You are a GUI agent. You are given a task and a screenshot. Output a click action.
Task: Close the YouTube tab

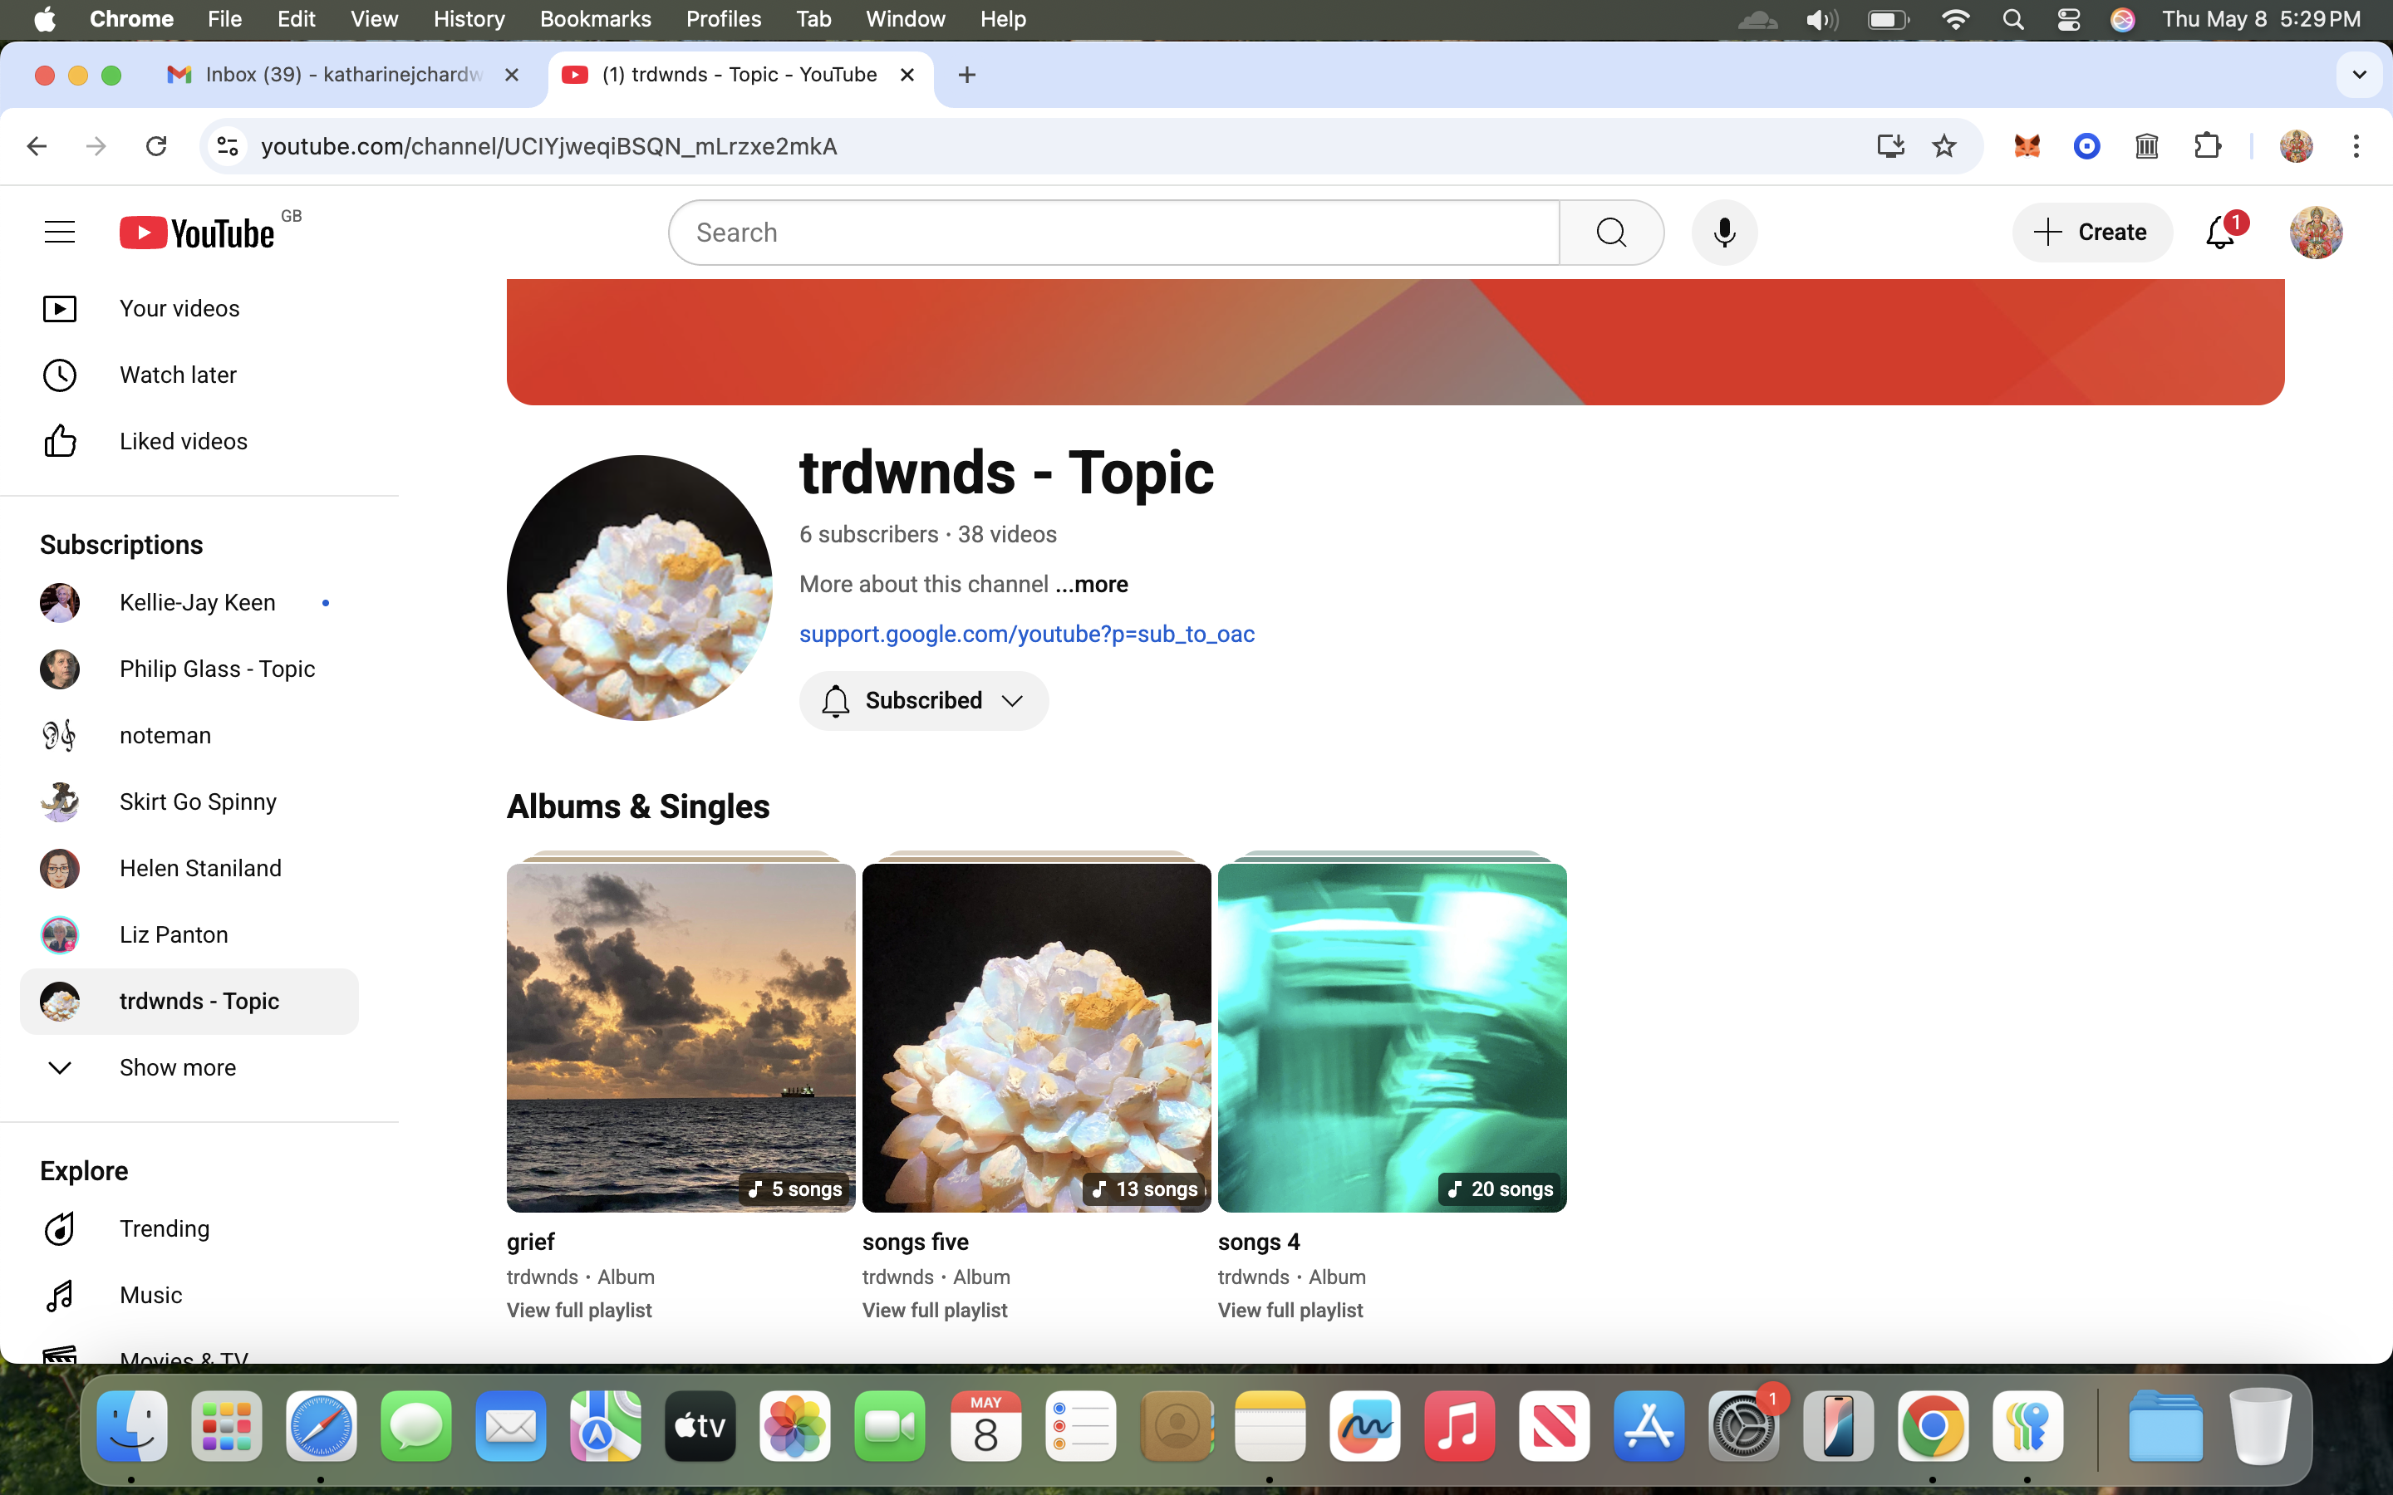click(x=907, y=75)
